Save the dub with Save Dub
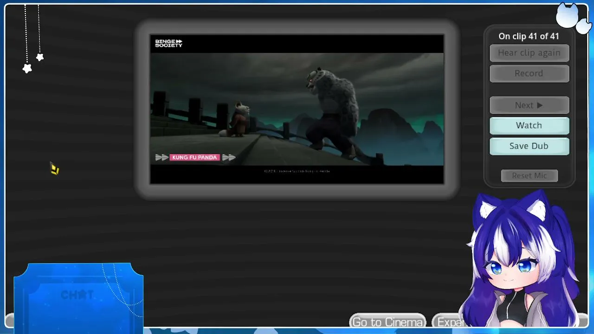Image resolution: width=594 pixels, height=334 pixels. coord(529,146)
